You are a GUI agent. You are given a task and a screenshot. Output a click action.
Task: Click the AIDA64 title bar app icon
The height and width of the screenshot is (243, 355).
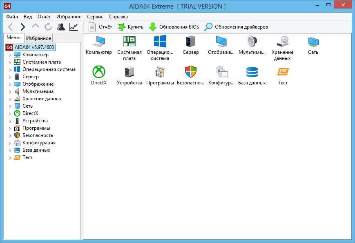(x=7, y=6)
